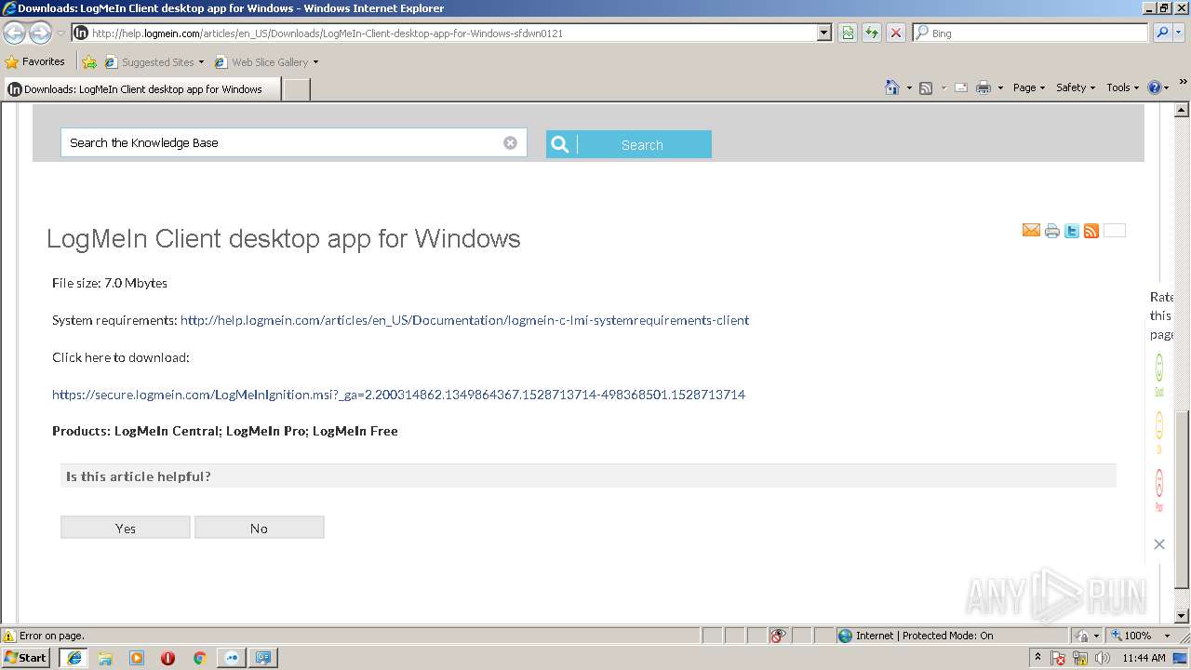Go back with the browser Back arrow
The height and width of the screenshot is (670, 1191).
[14, 33]
